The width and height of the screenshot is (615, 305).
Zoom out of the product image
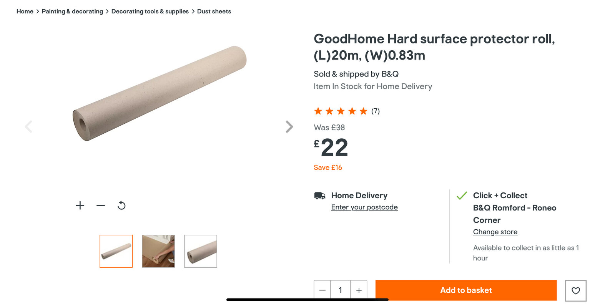[x=101, y=206]
